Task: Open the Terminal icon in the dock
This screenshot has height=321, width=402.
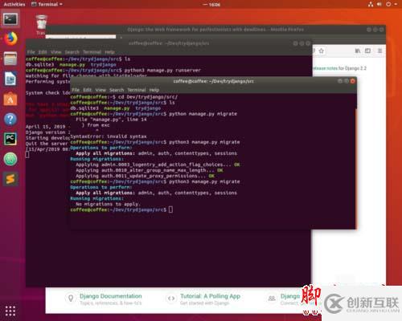Action: point(10,18)
